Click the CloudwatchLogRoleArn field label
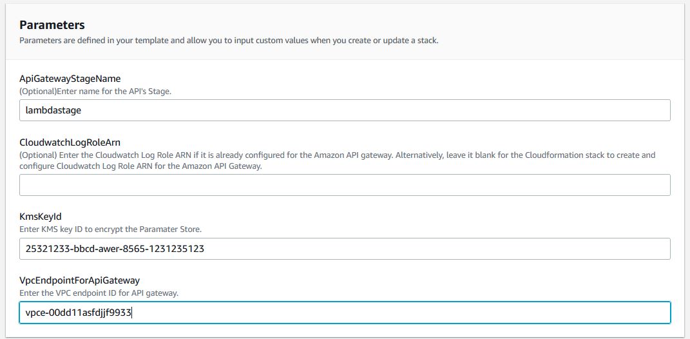690x339 pixels. click(70, 142)
